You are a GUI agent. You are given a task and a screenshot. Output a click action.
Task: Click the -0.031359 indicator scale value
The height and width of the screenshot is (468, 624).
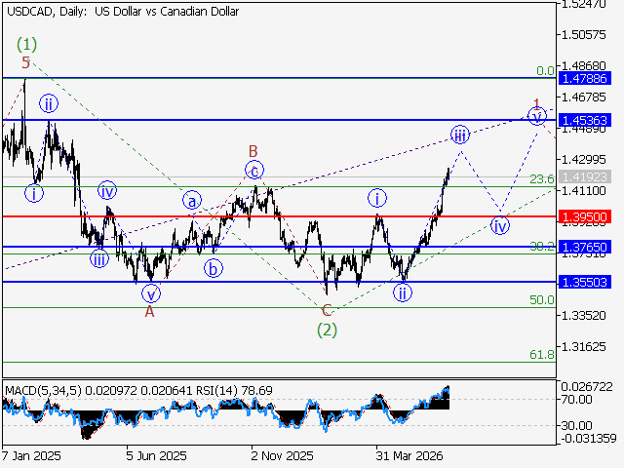589,438
